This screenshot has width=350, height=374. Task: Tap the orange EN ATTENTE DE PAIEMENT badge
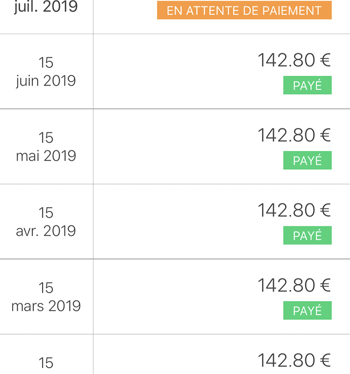(244, 10)
